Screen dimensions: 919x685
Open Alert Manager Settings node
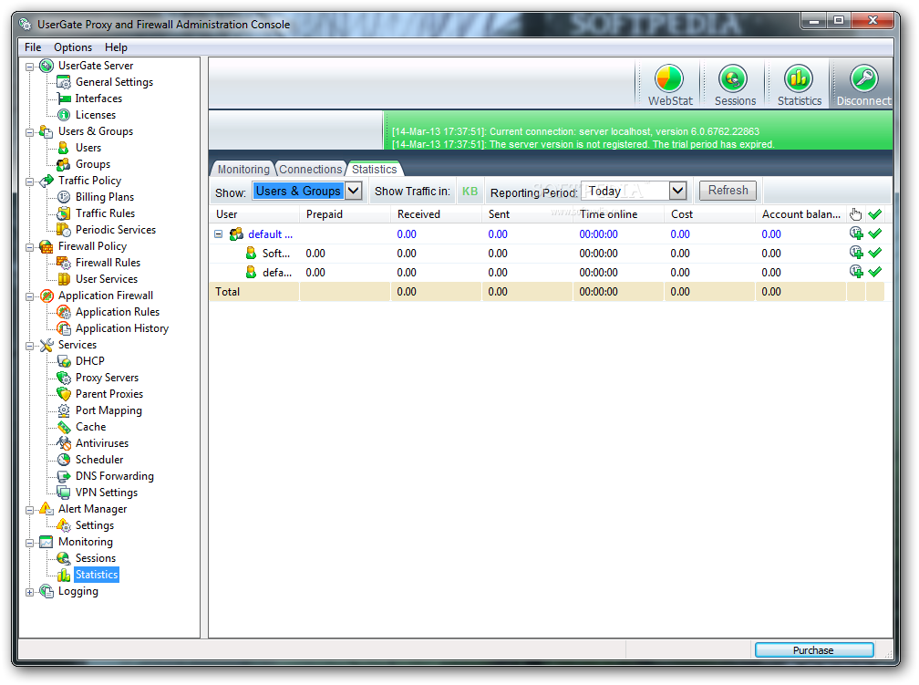pos(95,525)
